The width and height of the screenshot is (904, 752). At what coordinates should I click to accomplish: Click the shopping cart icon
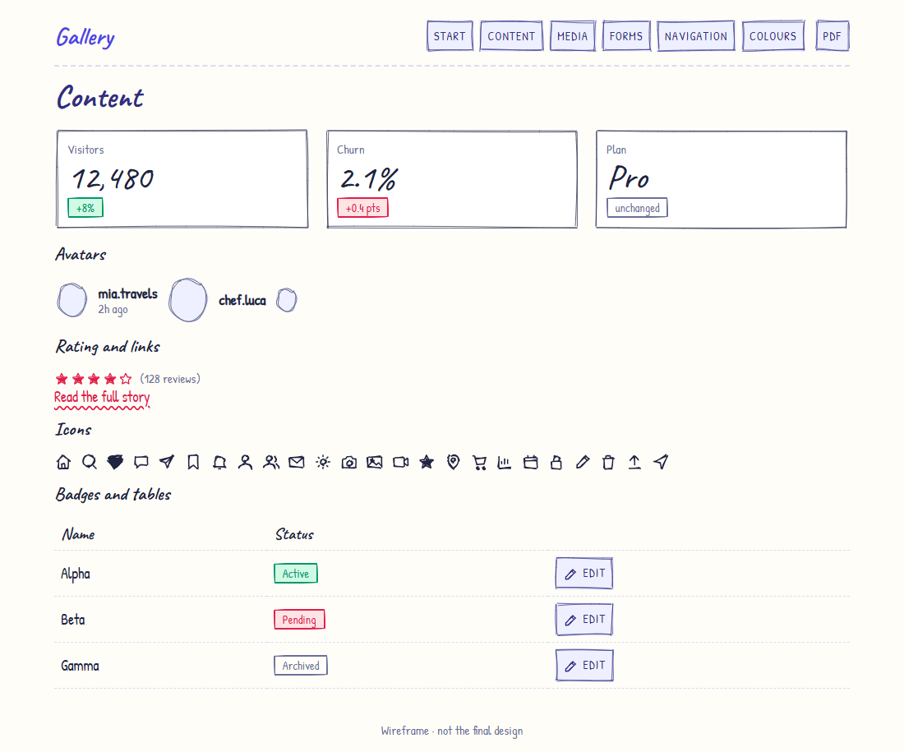pos(479,462)
